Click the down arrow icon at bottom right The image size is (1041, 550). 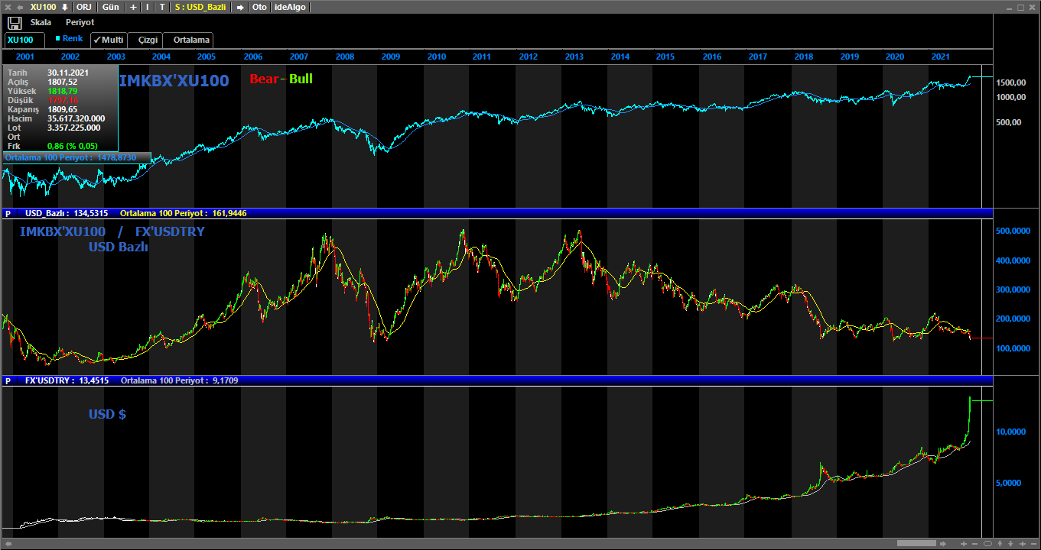coord(1010,543)
